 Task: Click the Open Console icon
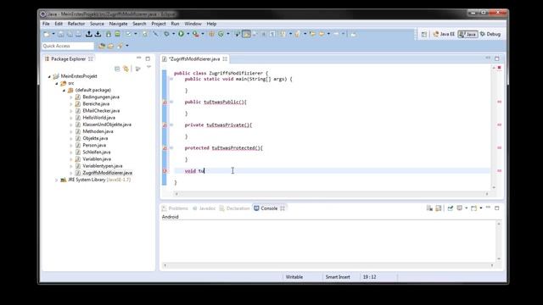[x=473, y=208]
